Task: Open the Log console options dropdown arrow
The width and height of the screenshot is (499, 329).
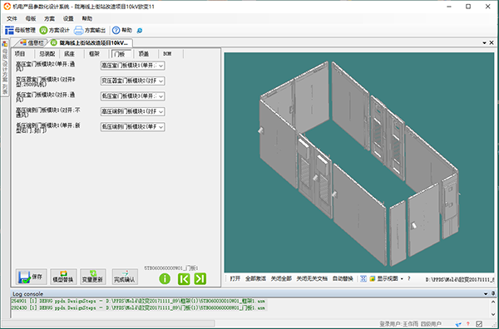Action: (486, 294)
